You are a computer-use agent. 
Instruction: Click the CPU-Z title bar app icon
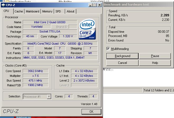[x=3, y=5]
